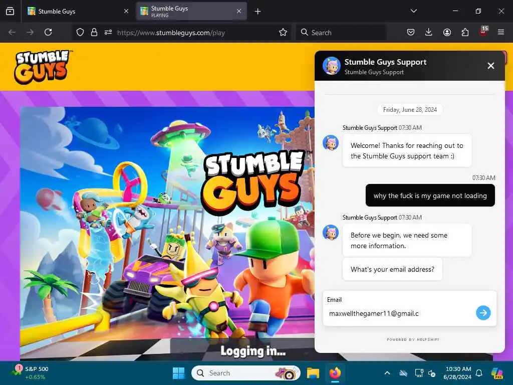Click the 'game not loading' sent message
The width and height of the screenshot is (513, 385).
pos(430,196)
